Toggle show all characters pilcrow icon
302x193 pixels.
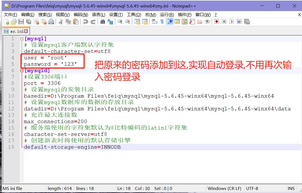(162, 22)
